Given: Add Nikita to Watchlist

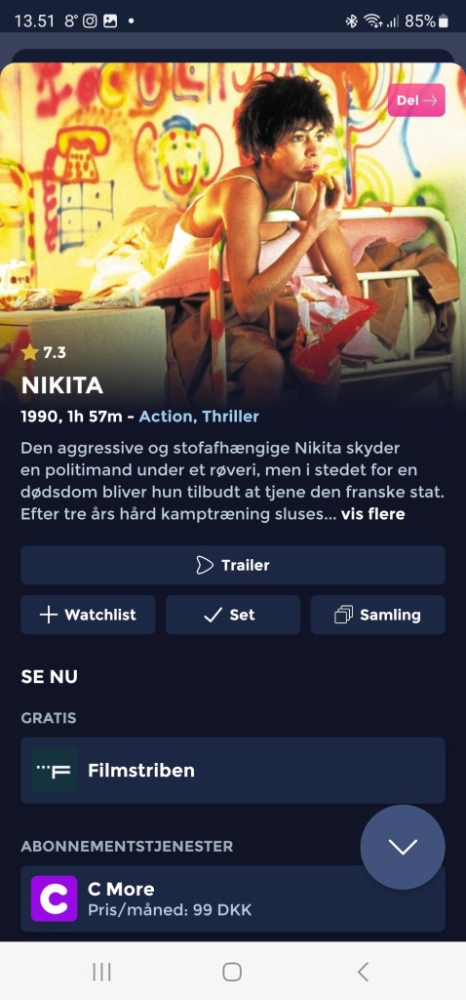Looking at the screenshot, I should click(x=88, y=615).
